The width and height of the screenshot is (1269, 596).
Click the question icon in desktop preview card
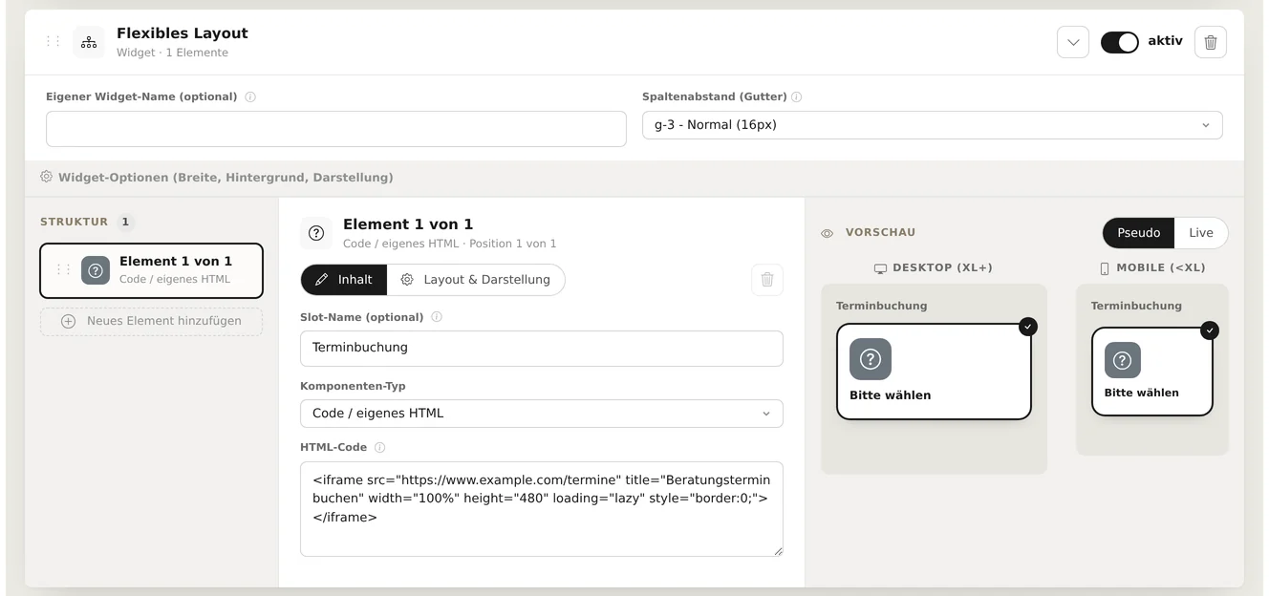871,359
